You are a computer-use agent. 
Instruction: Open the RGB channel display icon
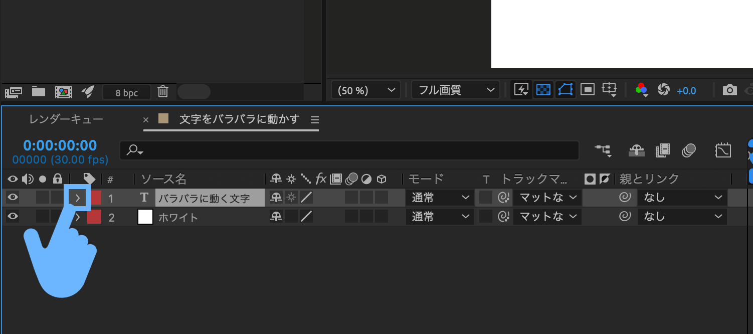tap(641, 90)
